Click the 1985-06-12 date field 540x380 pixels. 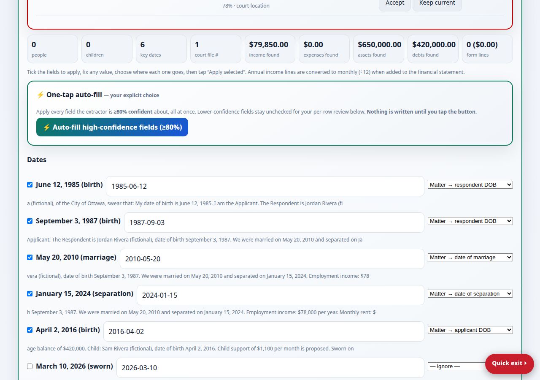pos(265,186)
